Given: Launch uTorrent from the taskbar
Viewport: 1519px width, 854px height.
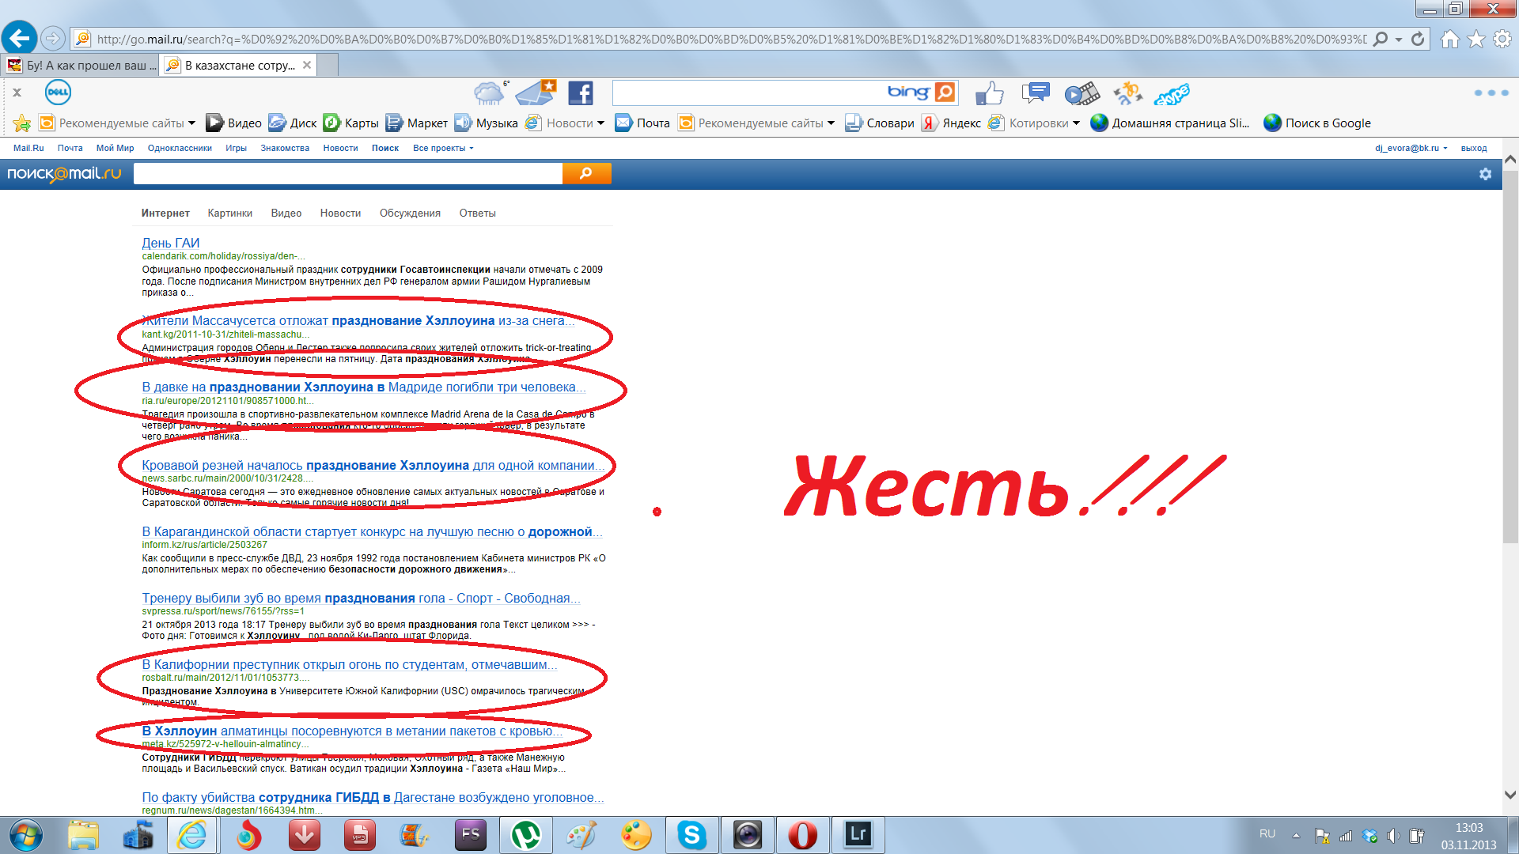Looking at the screenshot, I should (x=525, y=835).
